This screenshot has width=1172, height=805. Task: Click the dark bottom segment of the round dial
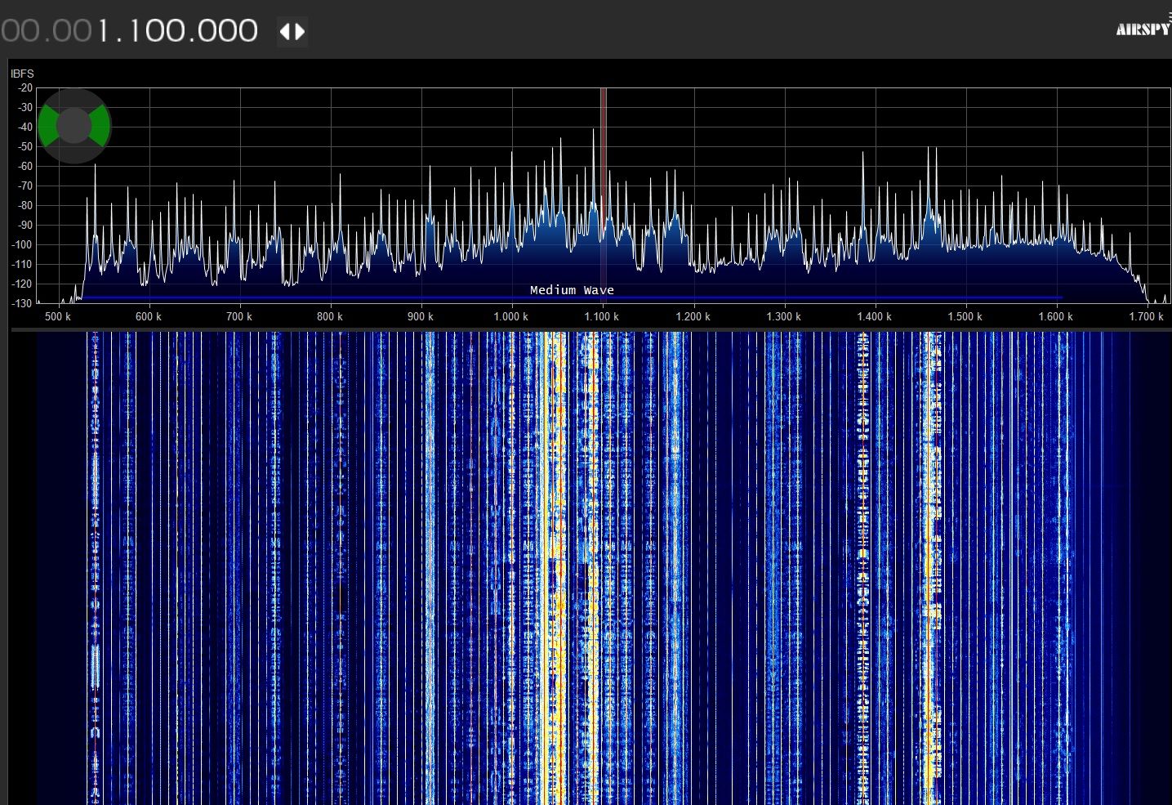point(74,154)
